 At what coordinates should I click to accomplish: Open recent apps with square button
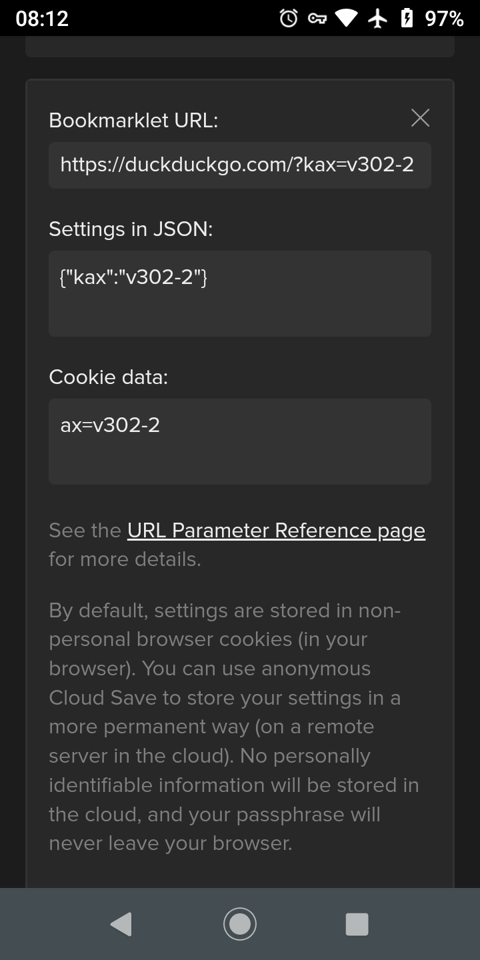click(357, 924)
